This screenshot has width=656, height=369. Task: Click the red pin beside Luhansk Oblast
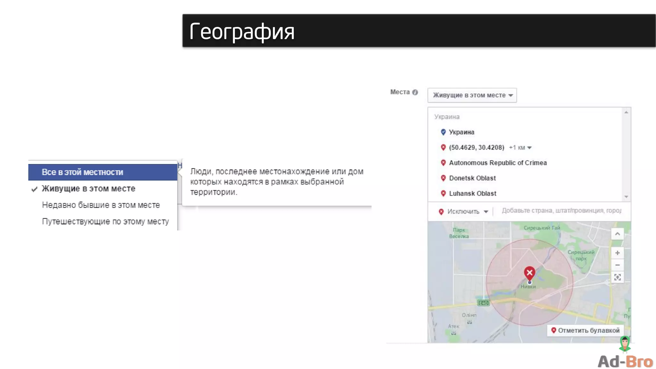click(443, 193)
